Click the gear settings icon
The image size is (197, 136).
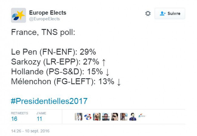tap(148, 13)
